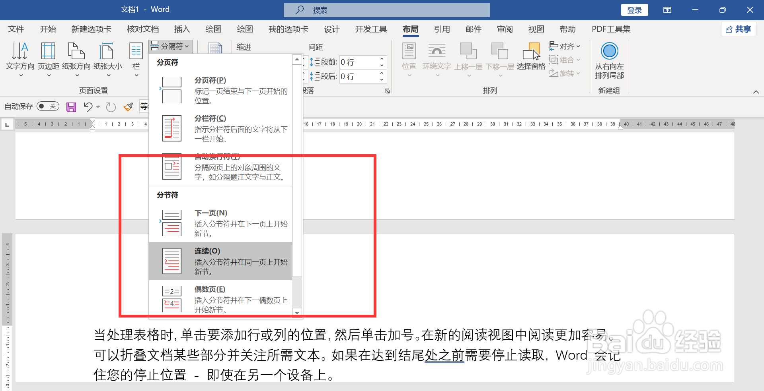Screen dimensions: 764x391
Task: Open the 环绕文字 wrap text tool
Action: point(437,60)
